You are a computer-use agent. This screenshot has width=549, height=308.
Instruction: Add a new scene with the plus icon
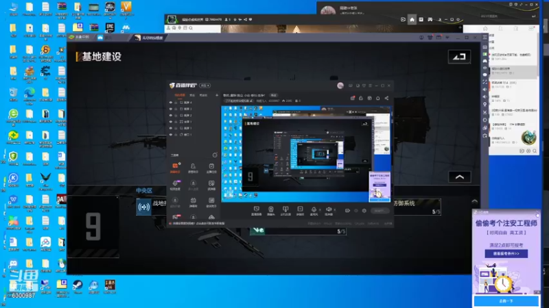tap(217, 95)
